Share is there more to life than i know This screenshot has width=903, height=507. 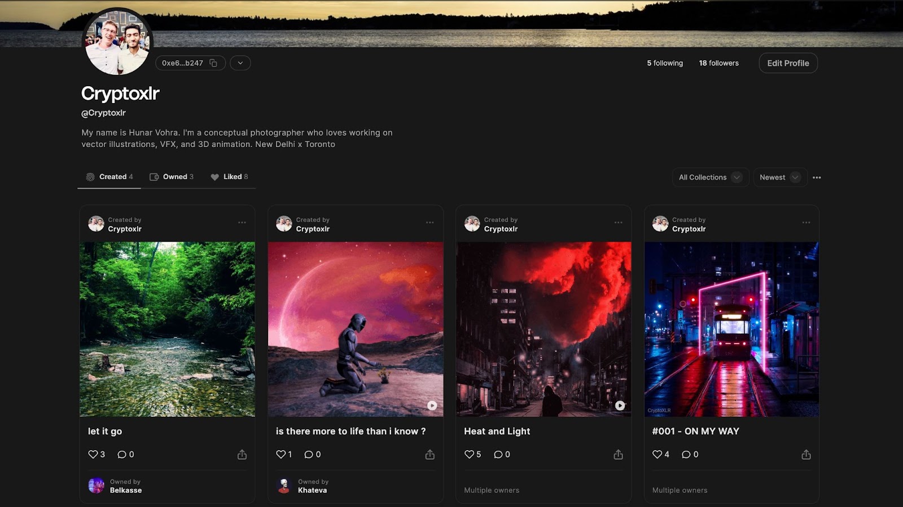[x=430, y=454]
